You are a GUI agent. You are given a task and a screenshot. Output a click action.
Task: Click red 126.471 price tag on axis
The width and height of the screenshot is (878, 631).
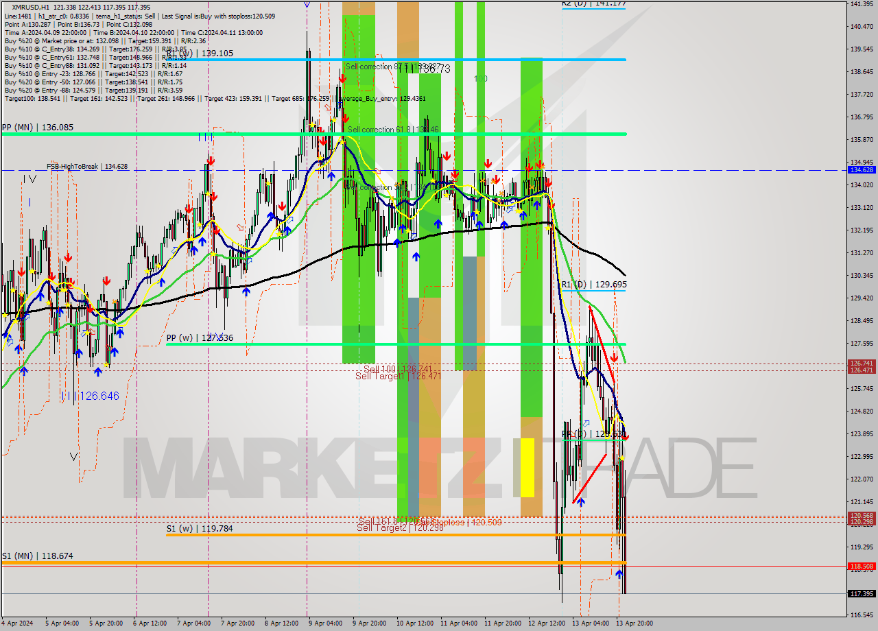click(862, 370)
